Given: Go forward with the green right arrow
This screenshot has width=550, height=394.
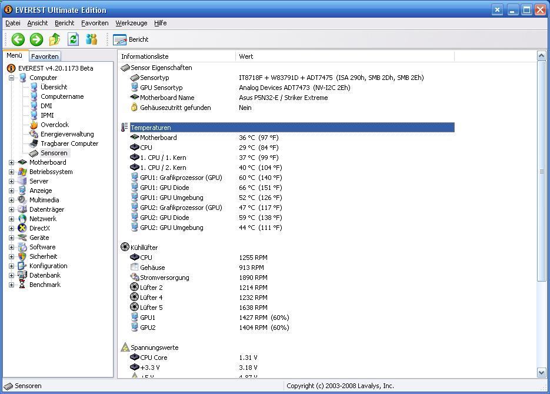Looking at the screenshot, I should 36,39.
